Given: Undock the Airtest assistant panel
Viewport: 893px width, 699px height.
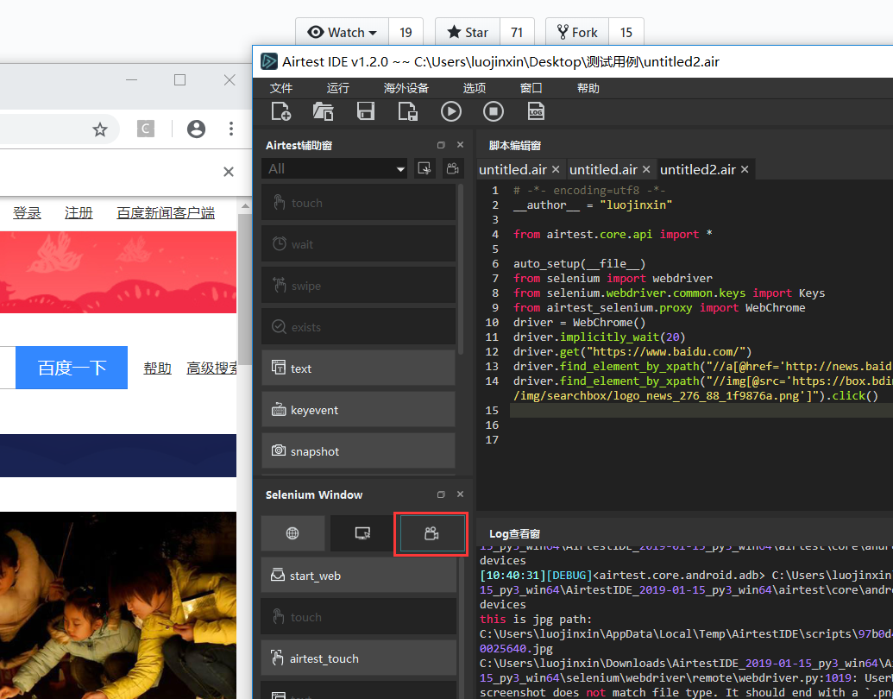Looking at the screenshot, I should point(441,145).
